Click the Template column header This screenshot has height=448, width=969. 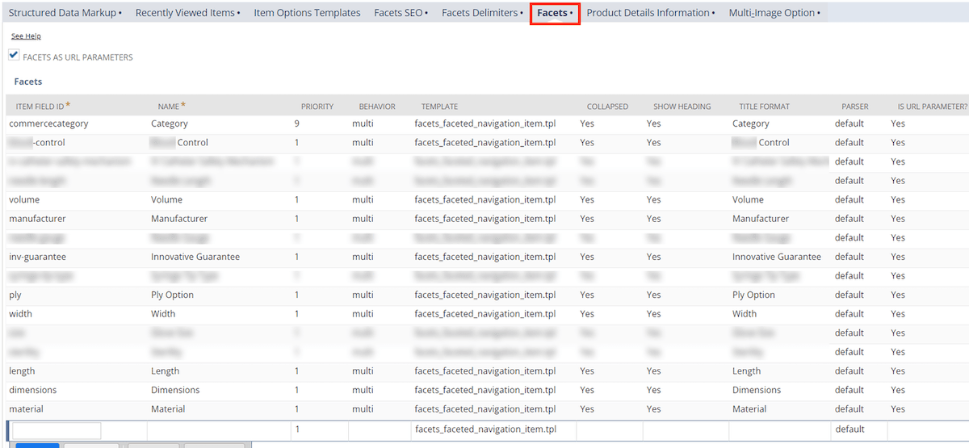click(439, 107)
